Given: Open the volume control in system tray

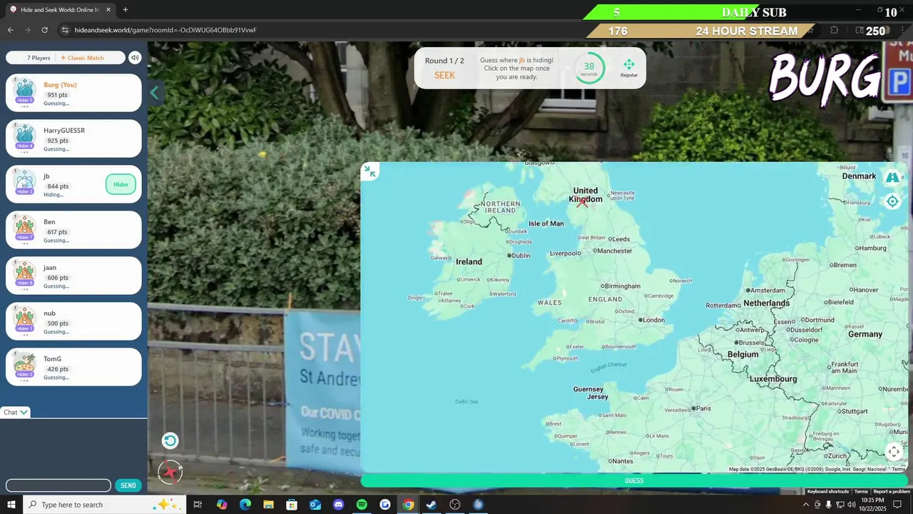Looking at the screenshot, I should point(851,505).
